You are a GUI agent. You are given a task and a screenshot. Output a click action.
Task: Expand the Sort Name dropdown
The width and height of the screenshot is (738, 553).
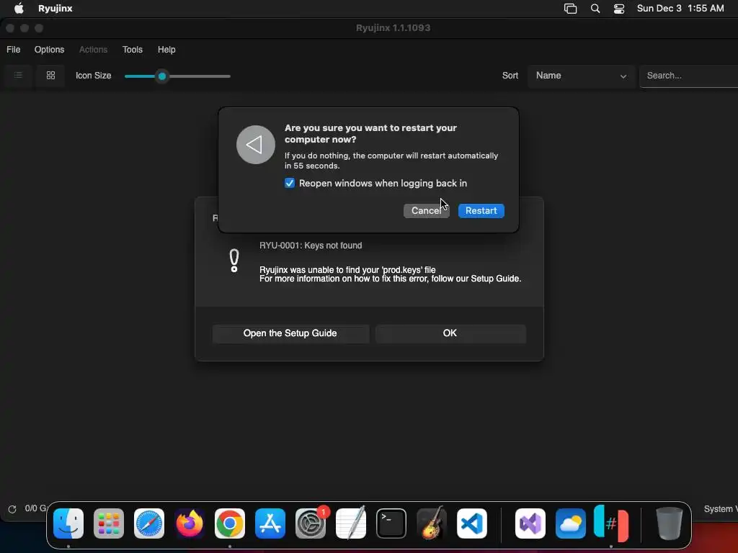click(x=582, y=76)
